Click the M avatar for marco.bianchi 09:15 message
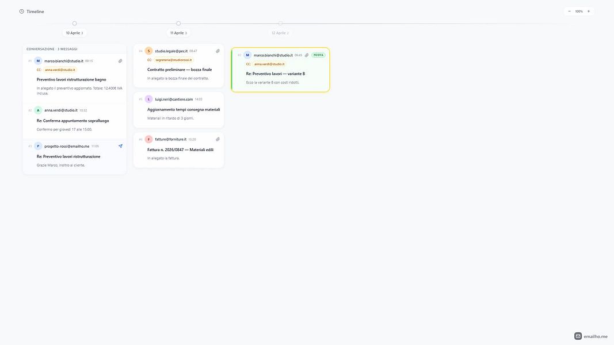Viewport: 614px width, 345px height. tap(38, 61)
